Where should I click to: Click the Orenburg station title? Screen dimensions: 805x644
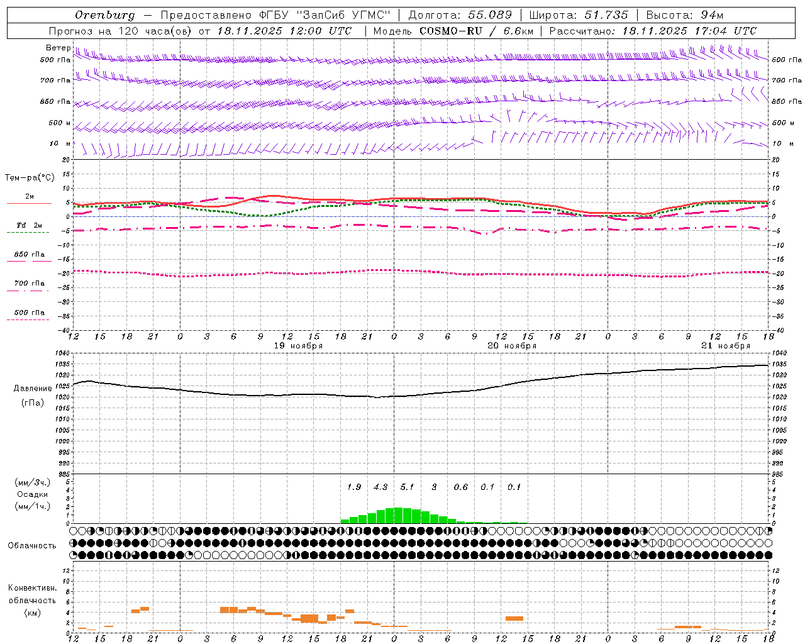[104, 15]
